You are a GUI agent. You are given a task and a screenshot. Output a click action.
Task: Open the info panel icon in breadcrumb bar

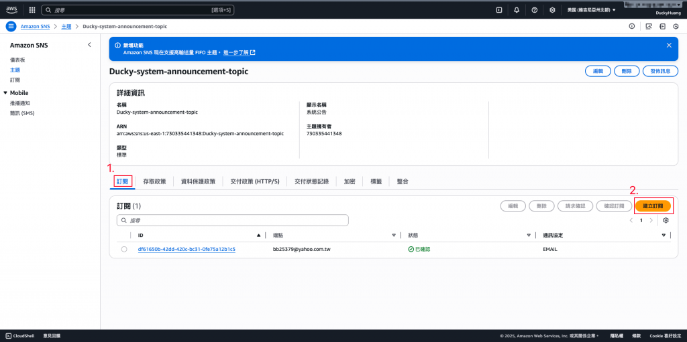click(632, 26)
